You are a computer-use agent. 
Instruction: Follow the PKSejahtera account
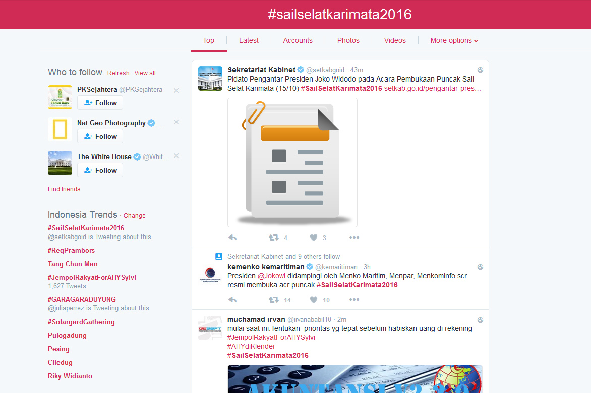pos(100,103)
